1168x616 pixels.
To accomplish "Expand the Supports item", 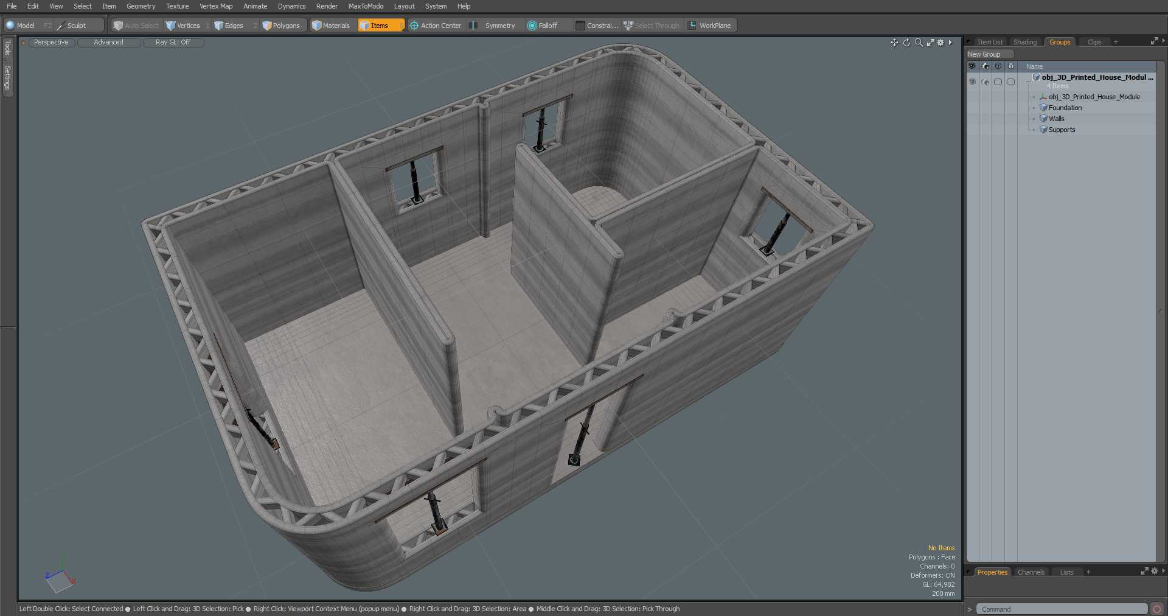I will [x=1033, y=130].
